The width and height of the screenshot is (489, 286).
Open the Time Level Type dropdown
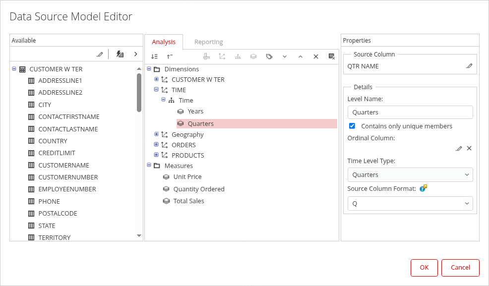[410, 175]
